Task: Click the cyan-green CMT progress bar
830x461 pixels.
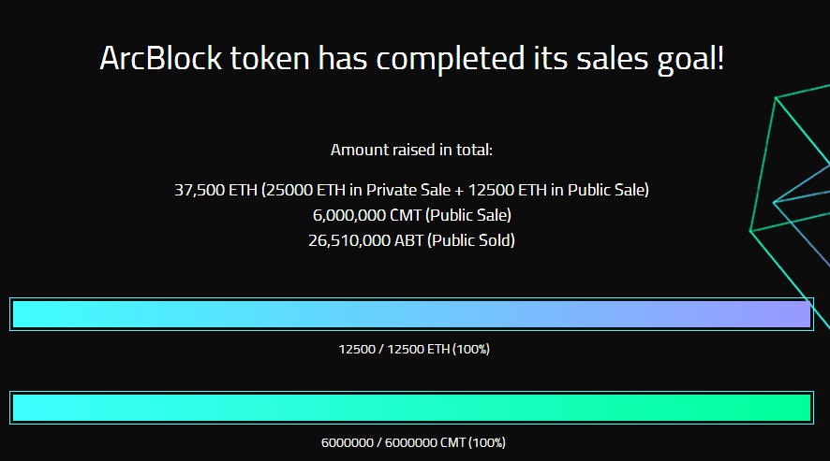Action: point(411,408)
